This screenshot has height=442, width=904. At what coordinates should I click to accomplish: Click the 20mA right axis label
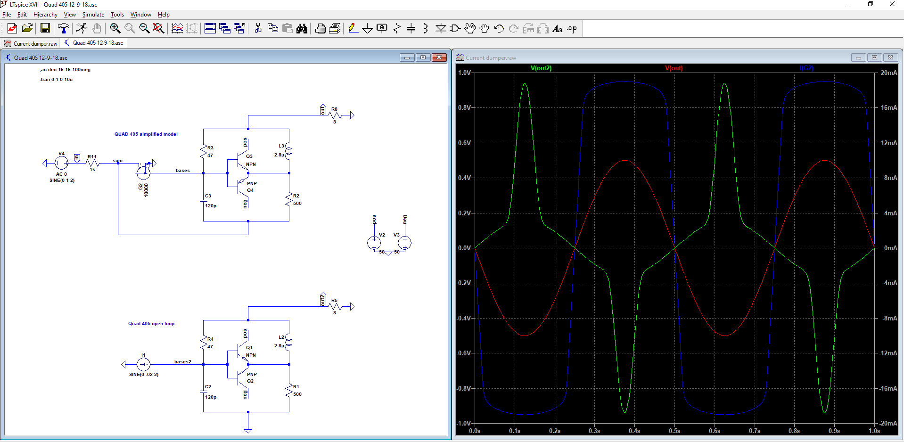click(889, 73)
